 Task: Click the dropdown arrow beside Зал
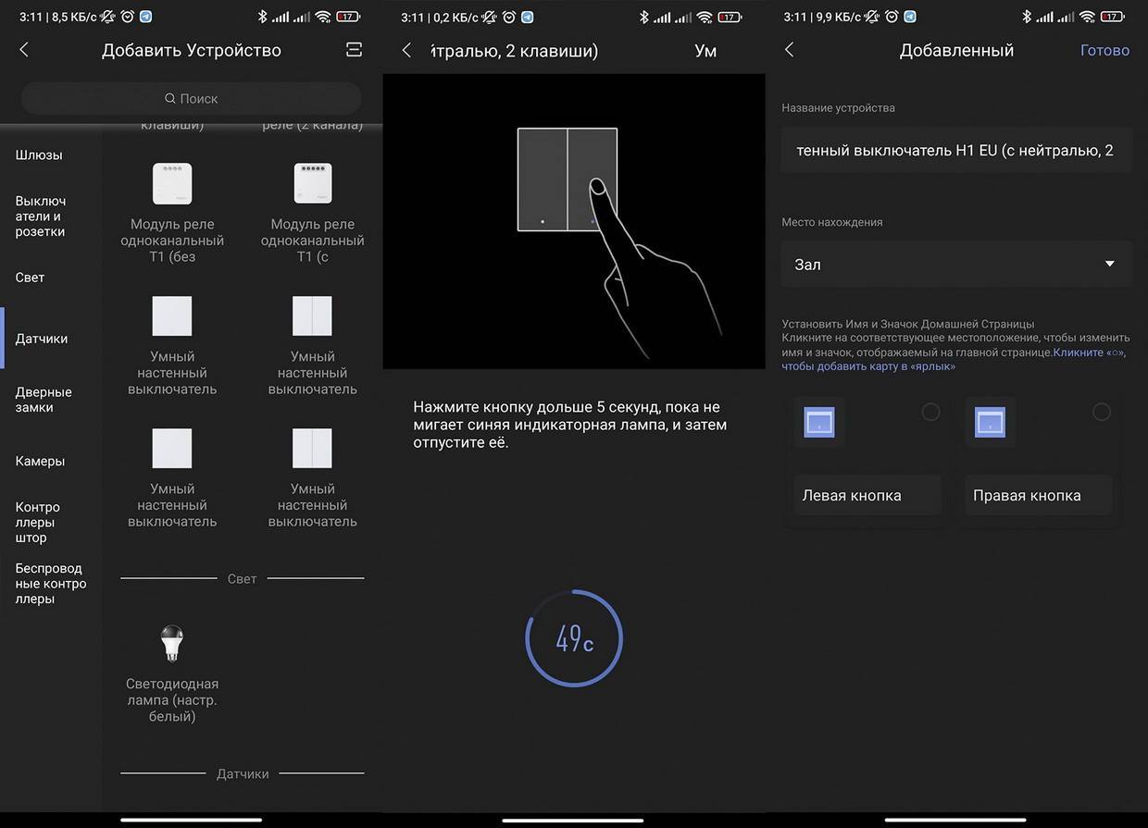1109,265
